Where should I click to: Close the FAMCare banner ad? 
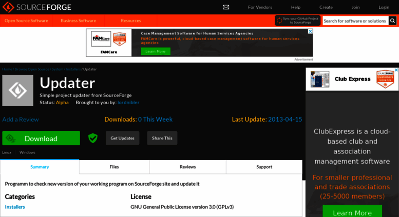coord(310,31)
